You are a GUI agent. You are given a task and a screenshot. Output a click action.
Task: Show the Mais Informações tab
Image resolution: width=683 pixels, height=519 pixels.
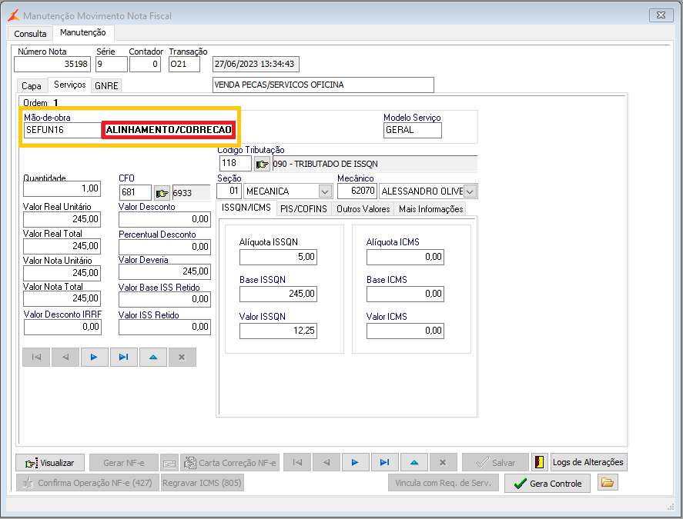coord(430,208)
